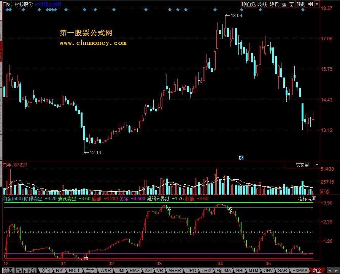Image resolution: width=340 pixels, height=274 pixels.
Task: Click the 预测 forecast button
Action: pos(301,4)
